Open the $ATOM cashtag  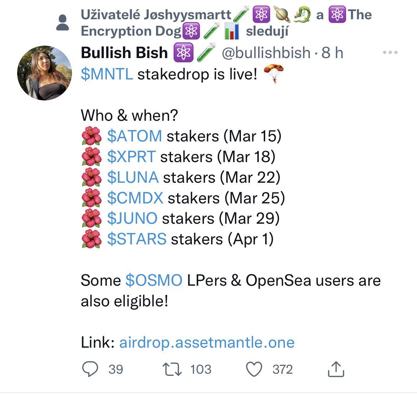[x=134, y=136]
